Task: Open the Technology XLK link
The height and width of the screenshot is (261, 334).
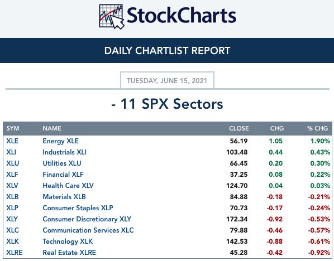Action: point(68,241)
